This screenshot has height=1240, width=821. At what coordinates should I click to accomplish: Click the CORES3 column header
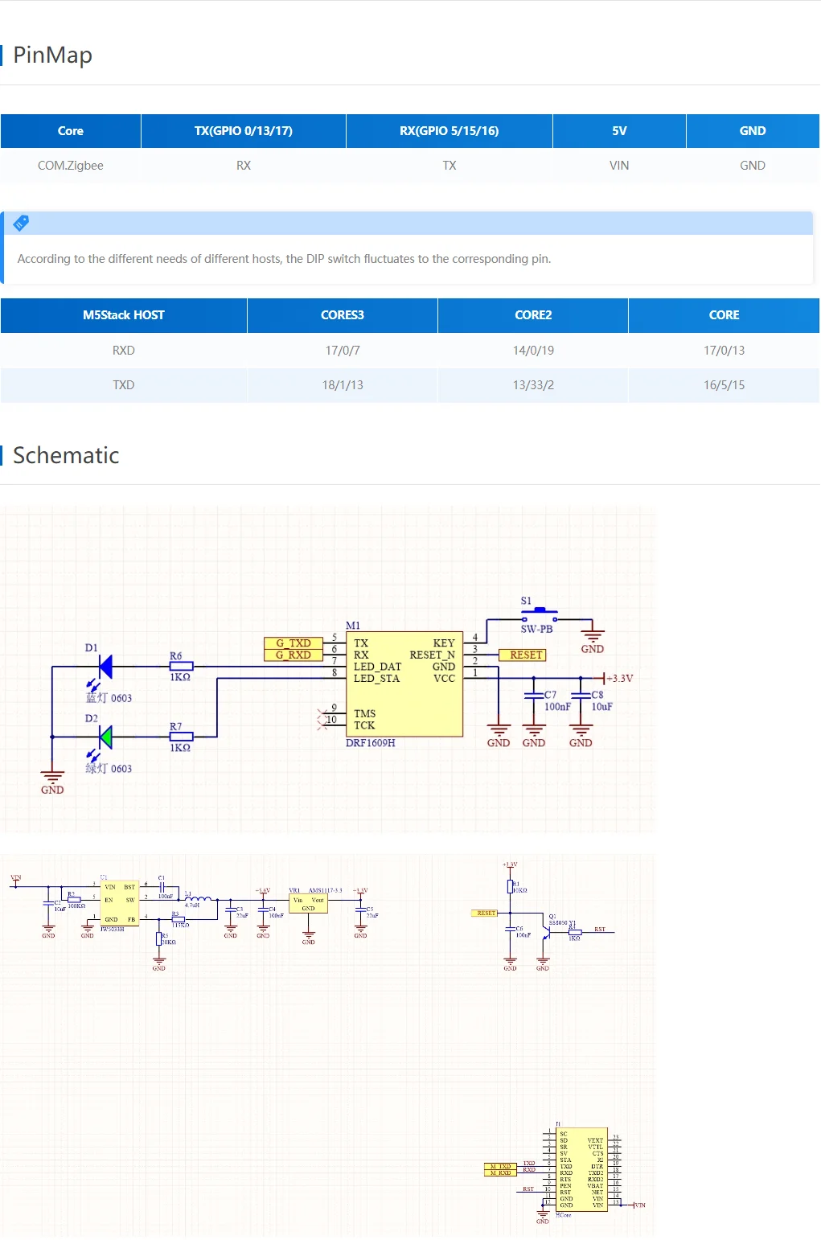point(343,315)
